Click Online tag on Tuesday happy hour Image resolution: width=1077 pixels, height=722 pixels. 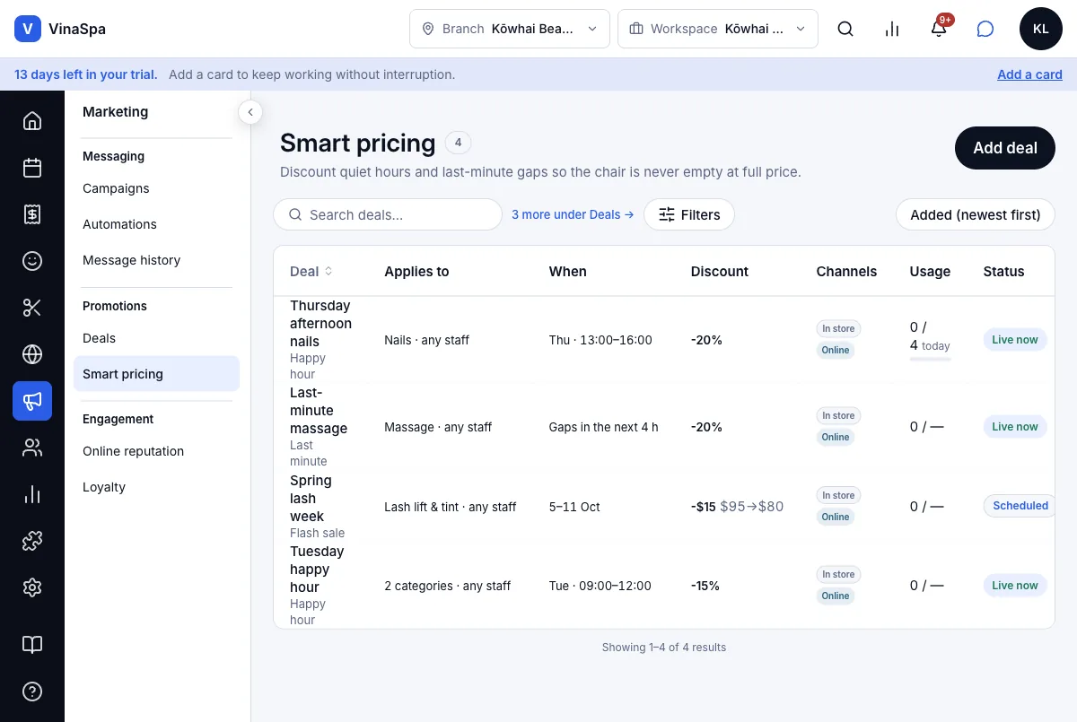pos(836,596)
